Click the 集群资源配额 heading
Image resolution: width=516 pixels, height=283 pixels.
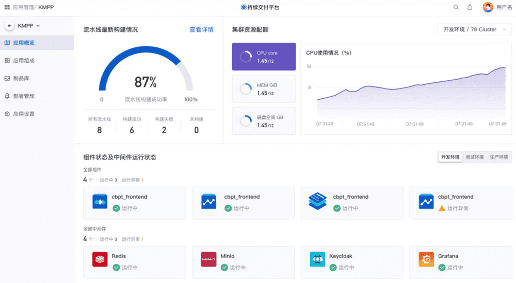[250, 29]
